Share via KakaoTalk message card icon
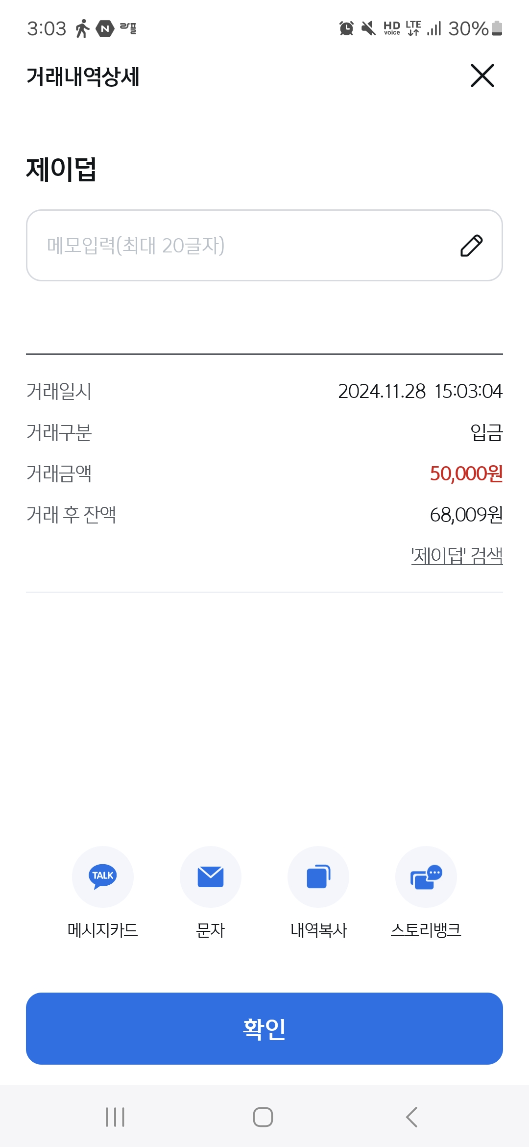Viewport: 529px width, 1147px height. [103, 876]
